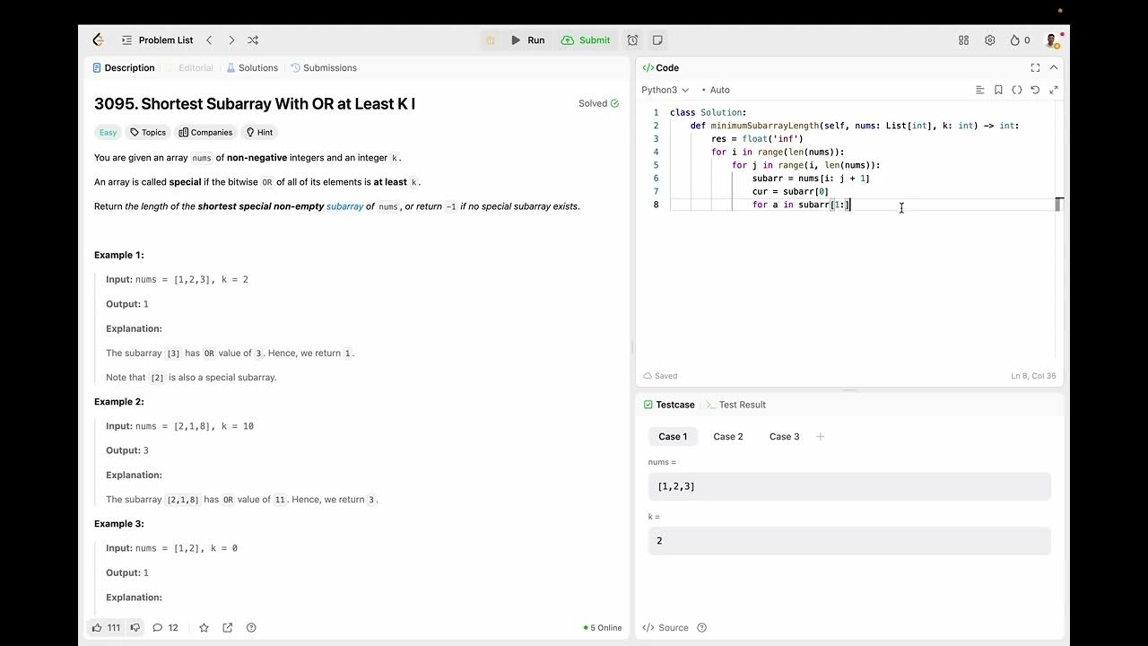This screenshot has height=646, width=1148.
Task: Collapse the Code panel with chevron
Action: pos(1054,67)
